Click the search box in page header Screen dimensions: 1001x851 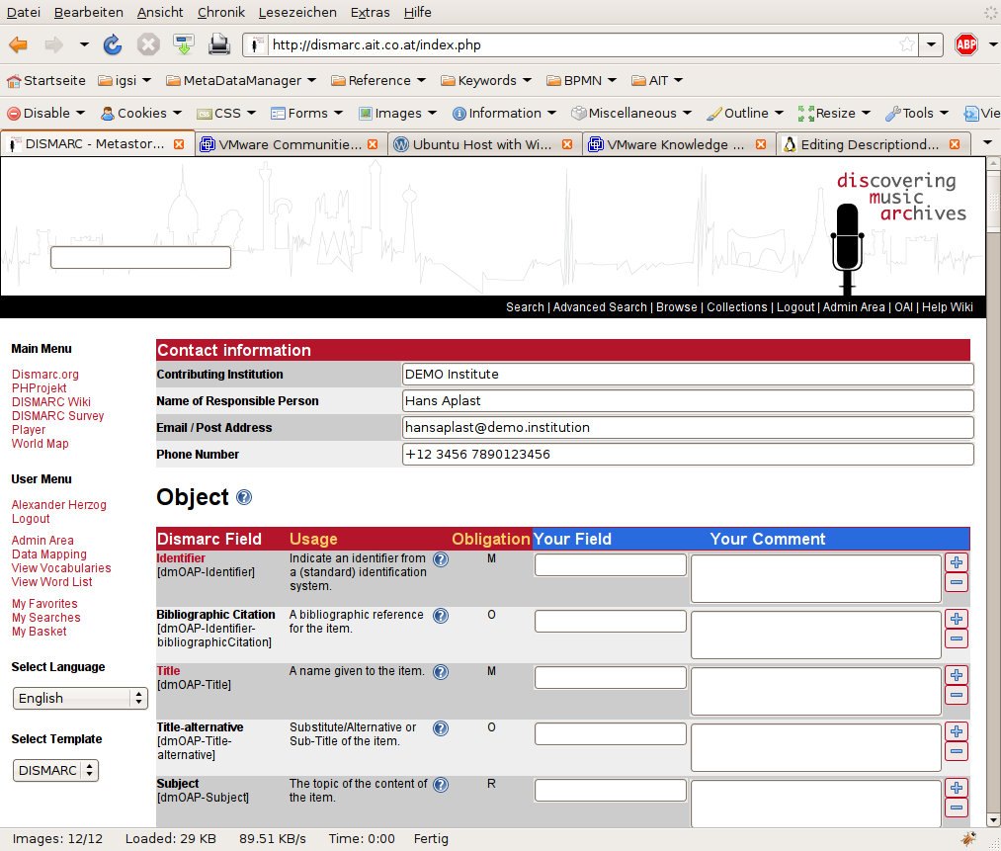[140, 257]
